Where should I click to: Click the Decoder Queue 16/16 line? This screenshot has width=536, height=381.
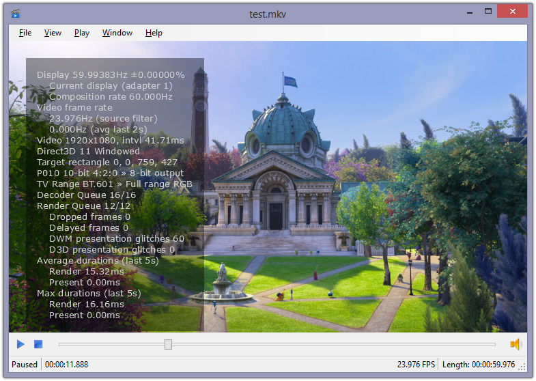pyautogui.click(x=86, y=195)
